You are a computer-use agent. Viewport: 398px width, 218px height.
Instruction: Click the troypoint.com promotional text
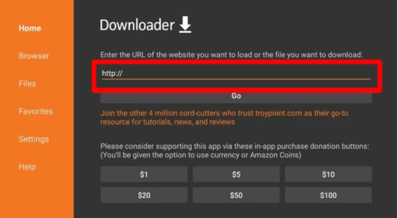coord(224,117)
